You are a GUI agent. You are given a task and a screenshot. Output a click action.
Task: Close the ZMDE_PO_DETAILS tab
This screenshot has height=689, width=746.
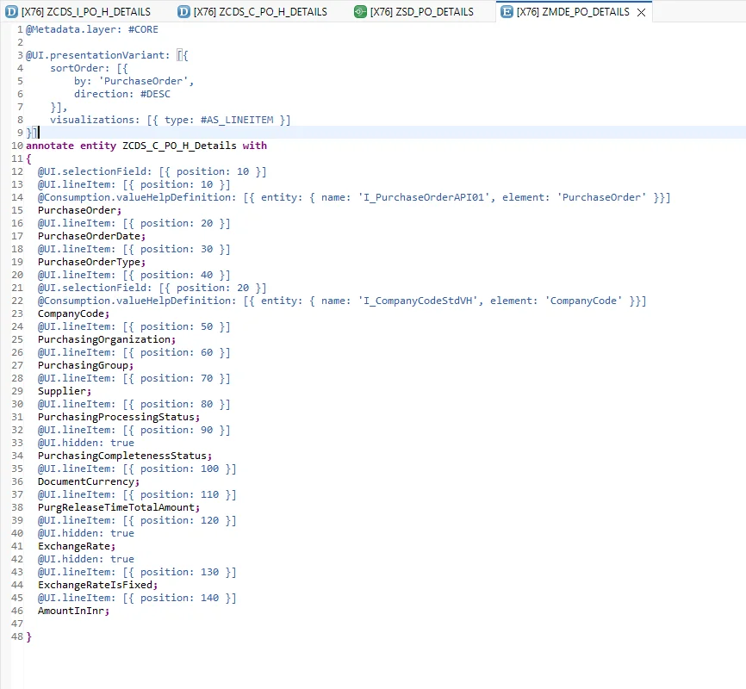pyautogui.click(x=641, y=12)
